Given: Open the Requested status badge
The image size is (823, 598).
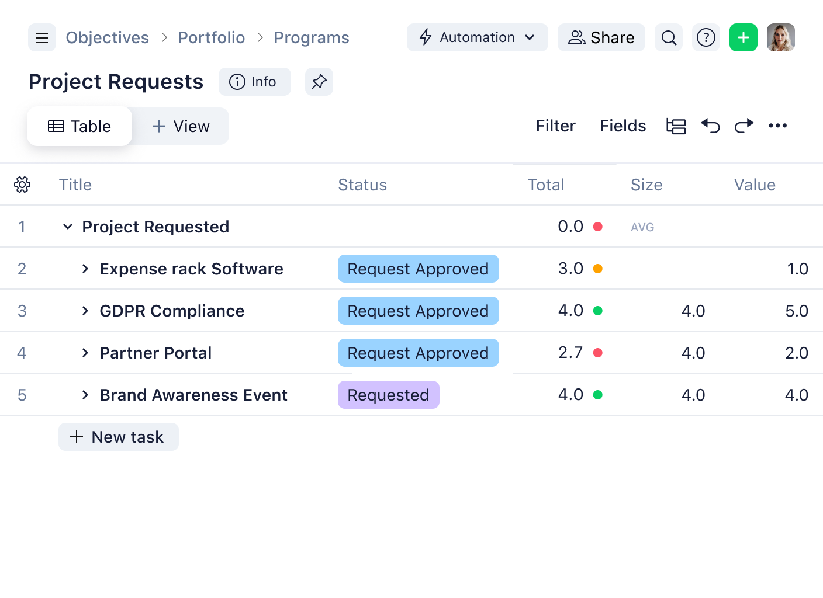Looking at the screenshot, I should pos(388,395).
